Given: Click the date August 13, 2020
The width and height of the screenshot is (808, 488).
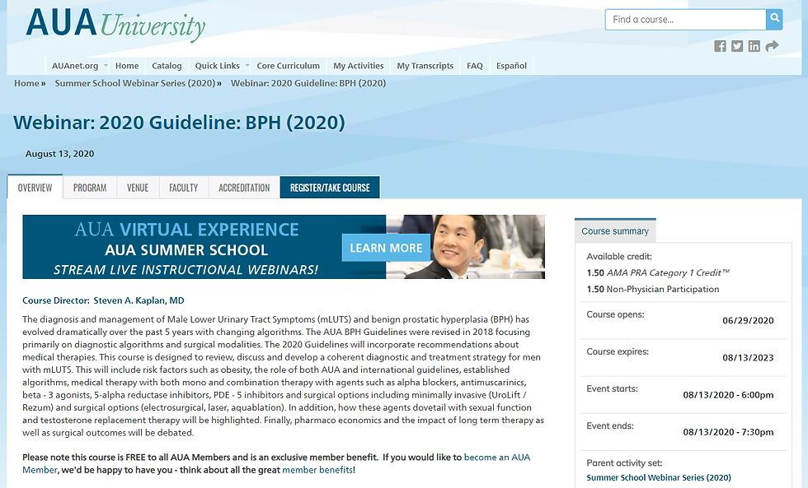Looking at the screenshot, I should [x=59, y=154].
